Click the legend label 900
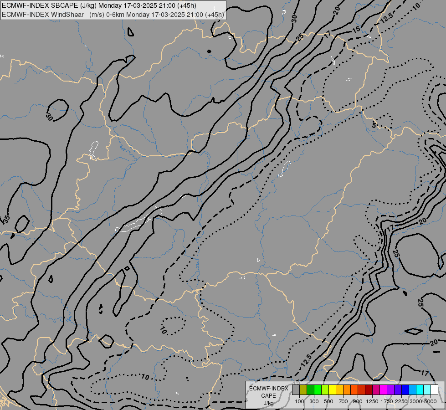The width and height of the screenshot is (446, 410). [x=358, y=401]
